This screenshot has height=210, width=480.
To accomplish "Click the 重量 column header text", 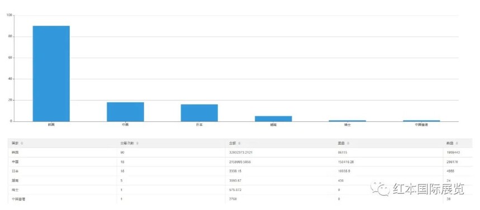I will [x=341, y=143].
